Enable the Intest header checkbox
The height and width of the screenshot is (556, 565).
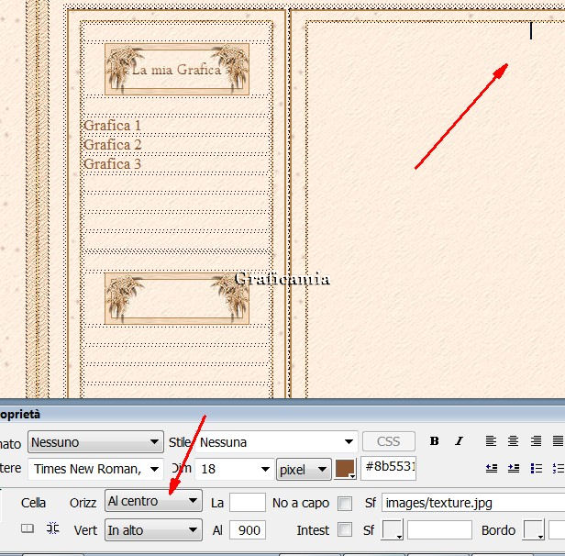pos(345,530)
